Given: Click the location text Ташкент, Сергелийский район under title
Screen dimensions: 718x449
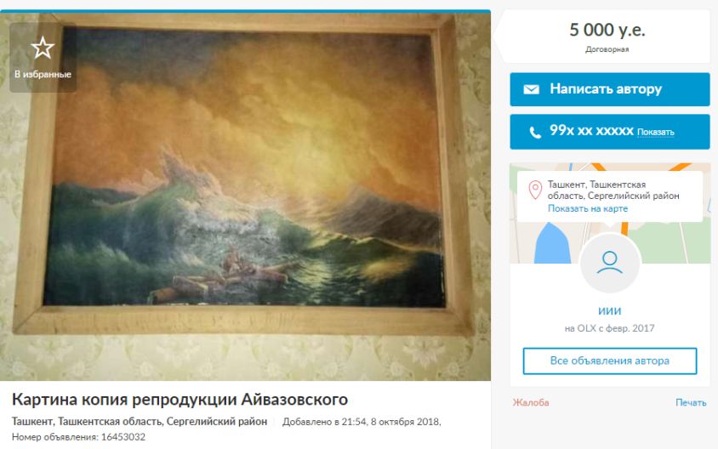Looking at the screenshot, I should [140, 422].
